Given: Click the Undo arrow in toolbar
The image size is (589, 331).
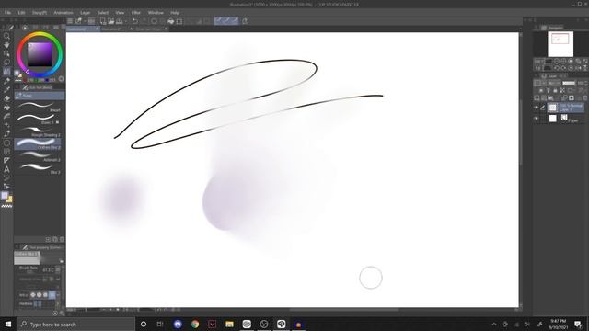Looking at the screenshot, I should click(135, 21).
